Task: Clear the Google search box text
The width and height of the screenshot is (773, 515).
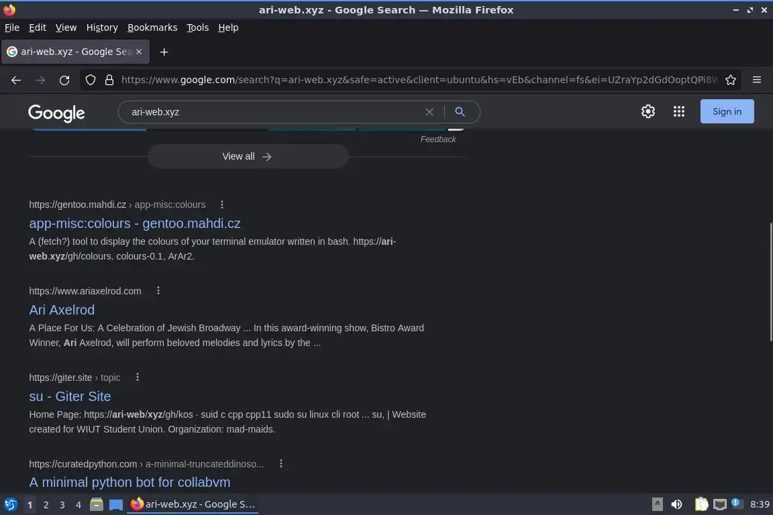Action: [429, 112]
